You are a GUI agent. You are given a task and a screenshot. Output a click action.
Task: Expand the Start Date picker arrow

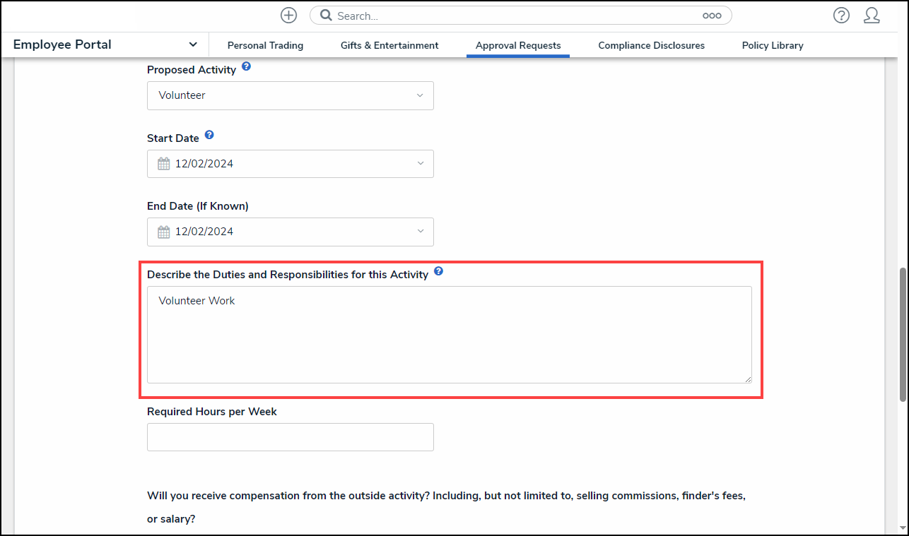tap(420, 164)
